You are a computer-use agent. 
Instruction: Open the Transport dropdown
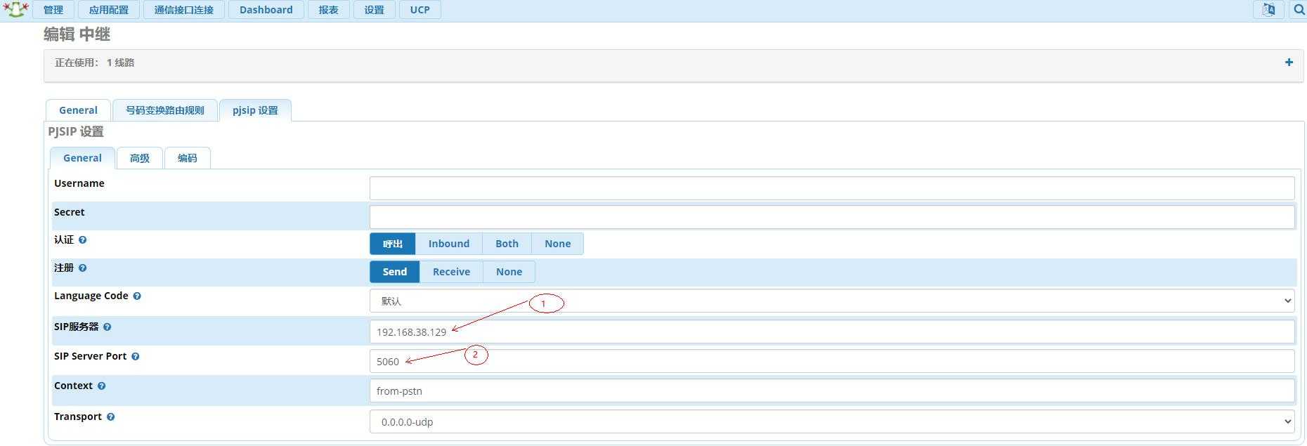pos(832,421)
